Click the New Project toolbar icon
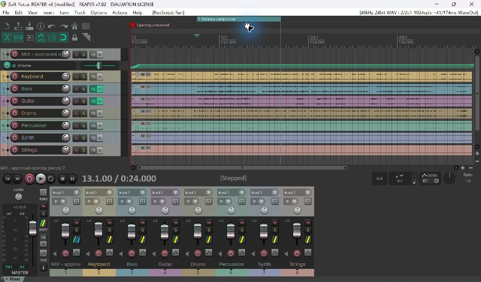The image size is (481, 282). [7, 26]
